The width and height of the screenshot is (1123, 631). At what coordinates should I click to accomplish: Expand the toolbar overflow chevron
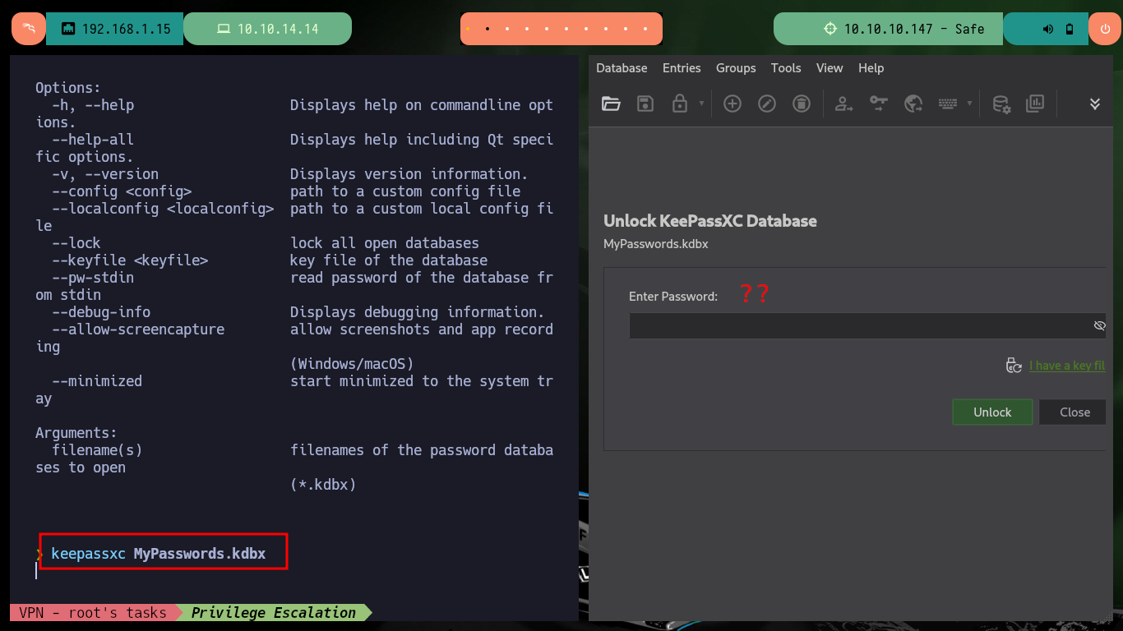click(x=1095, y=104)
